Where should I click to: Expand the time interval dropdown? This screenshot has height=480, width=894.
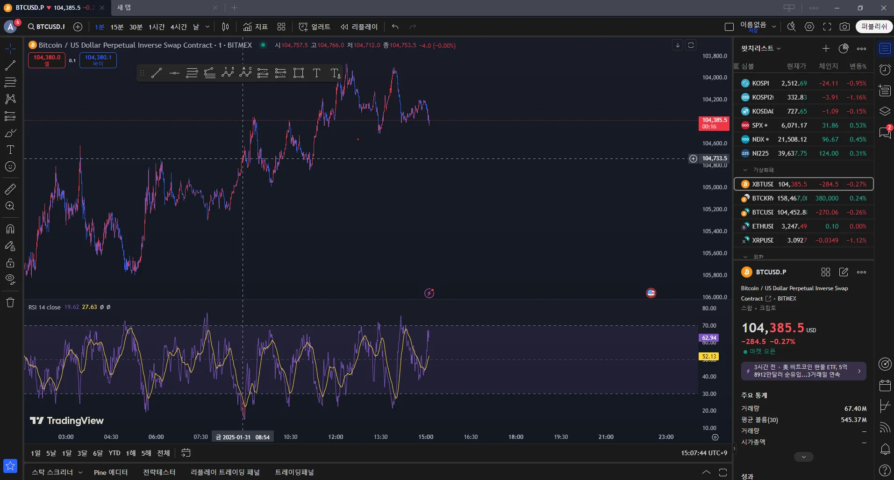click(207, 27)
